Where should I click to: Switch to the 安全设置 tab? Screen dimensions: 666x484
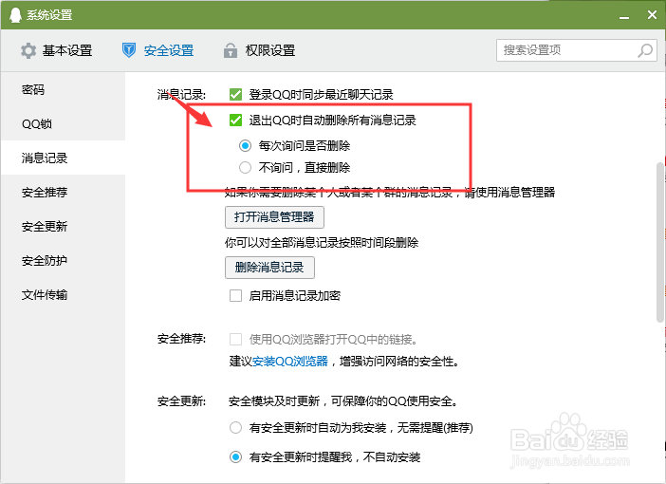pos(158,50)
